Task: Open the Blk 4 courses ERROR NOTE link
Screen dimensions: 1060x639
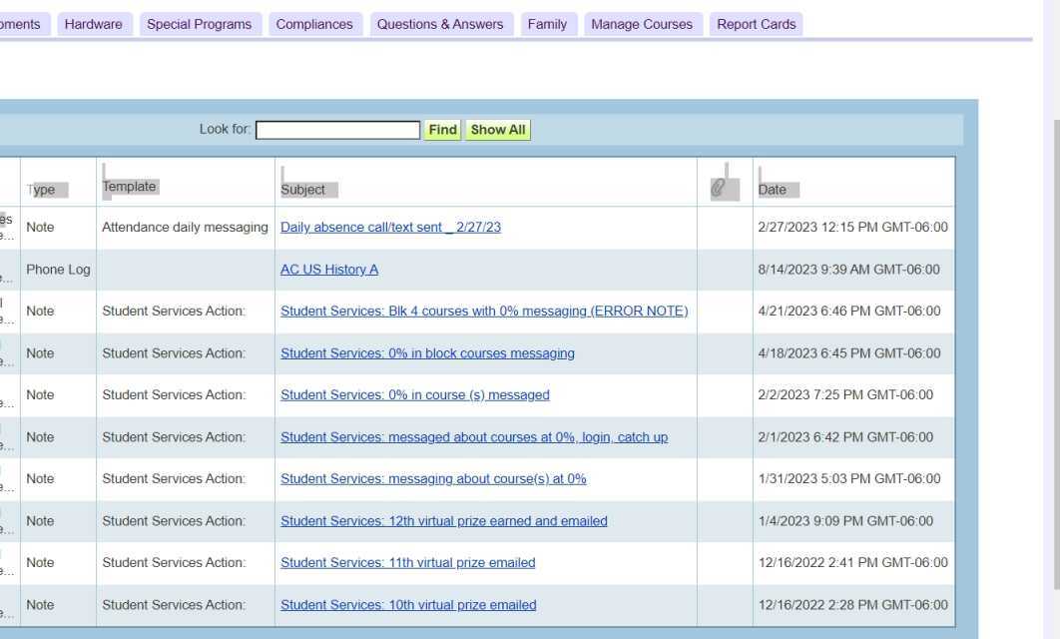Action: pos(484,312)
